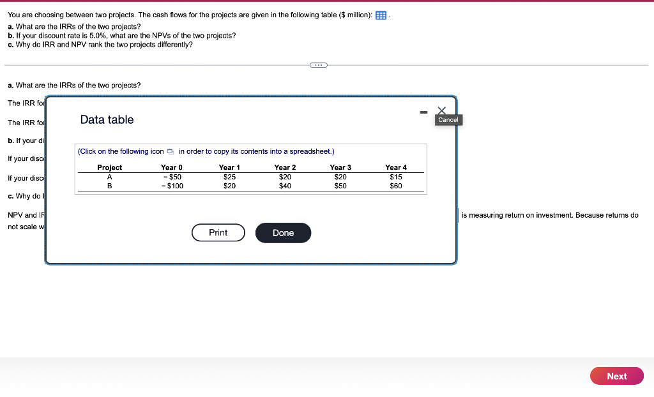
Task: Advance to the next question with Next
Action: click(616, 376)
